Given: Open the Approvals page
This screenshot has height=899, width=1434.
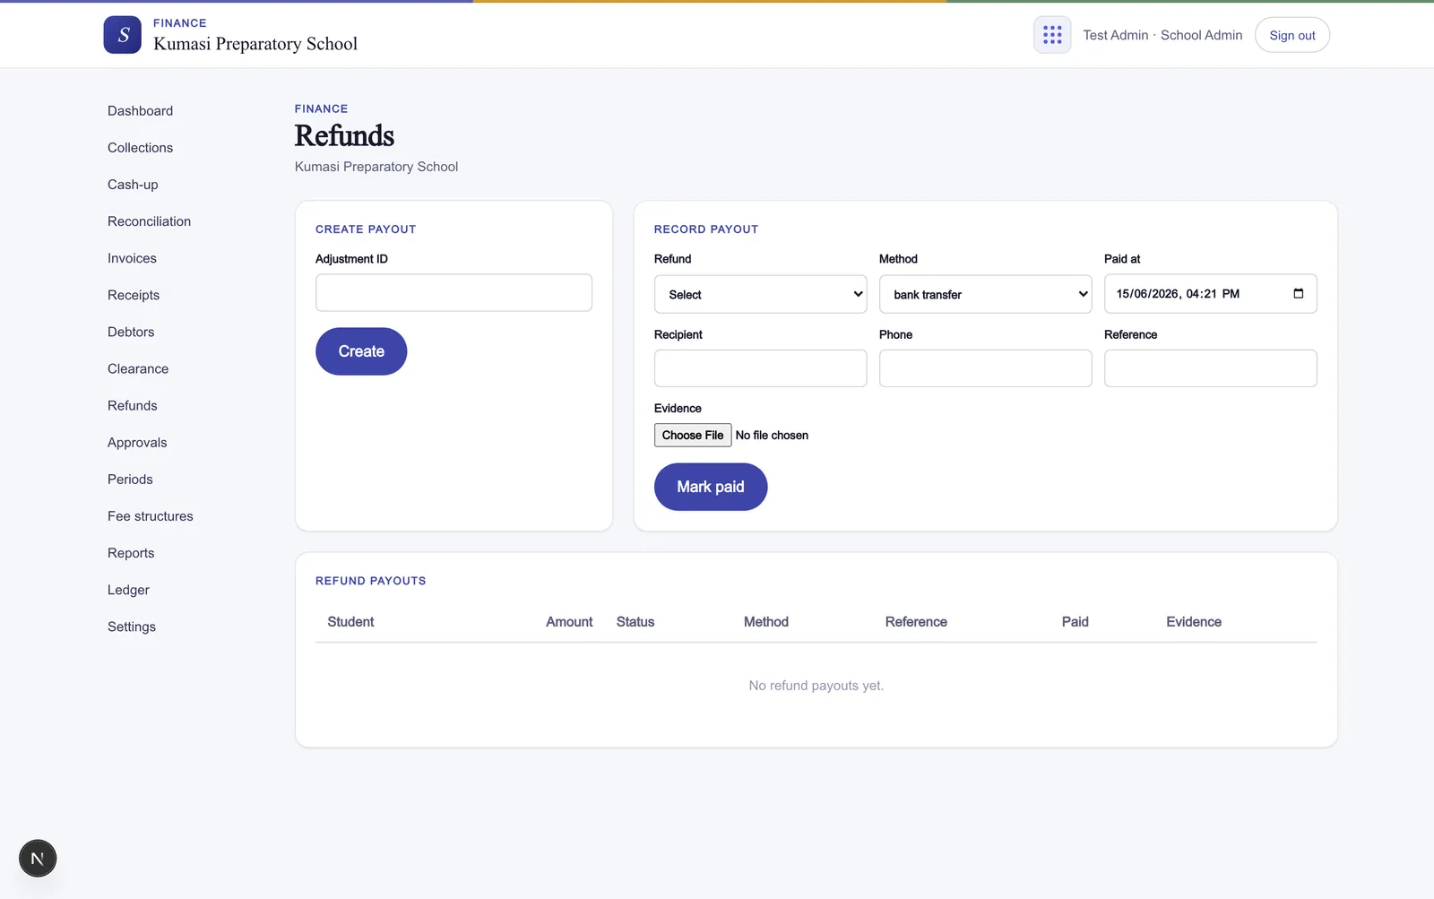Looking at the screenshot, I should [x=137, y=443].
